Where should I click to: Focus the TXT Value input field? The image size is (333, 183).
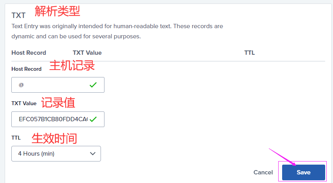pyautogui.click(x=53, y=119)
